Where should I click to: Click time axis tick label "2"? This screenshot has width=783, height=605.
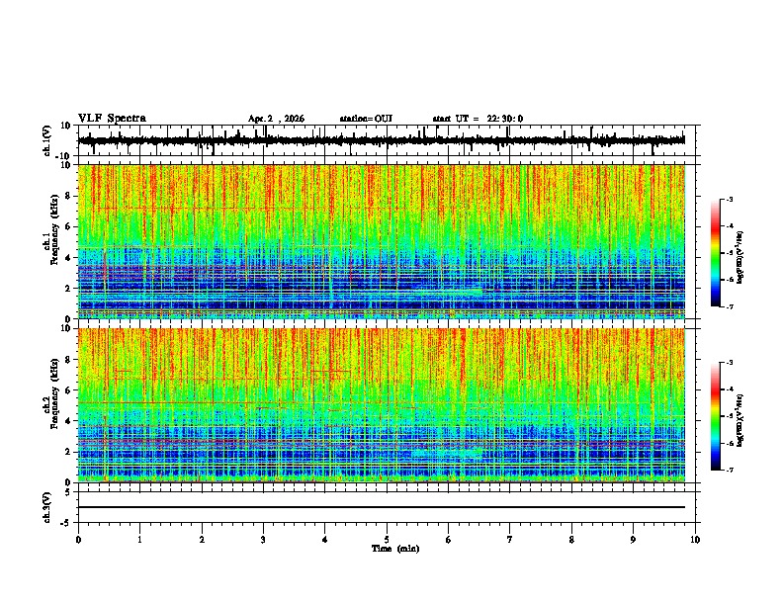(x=202, y=540)
